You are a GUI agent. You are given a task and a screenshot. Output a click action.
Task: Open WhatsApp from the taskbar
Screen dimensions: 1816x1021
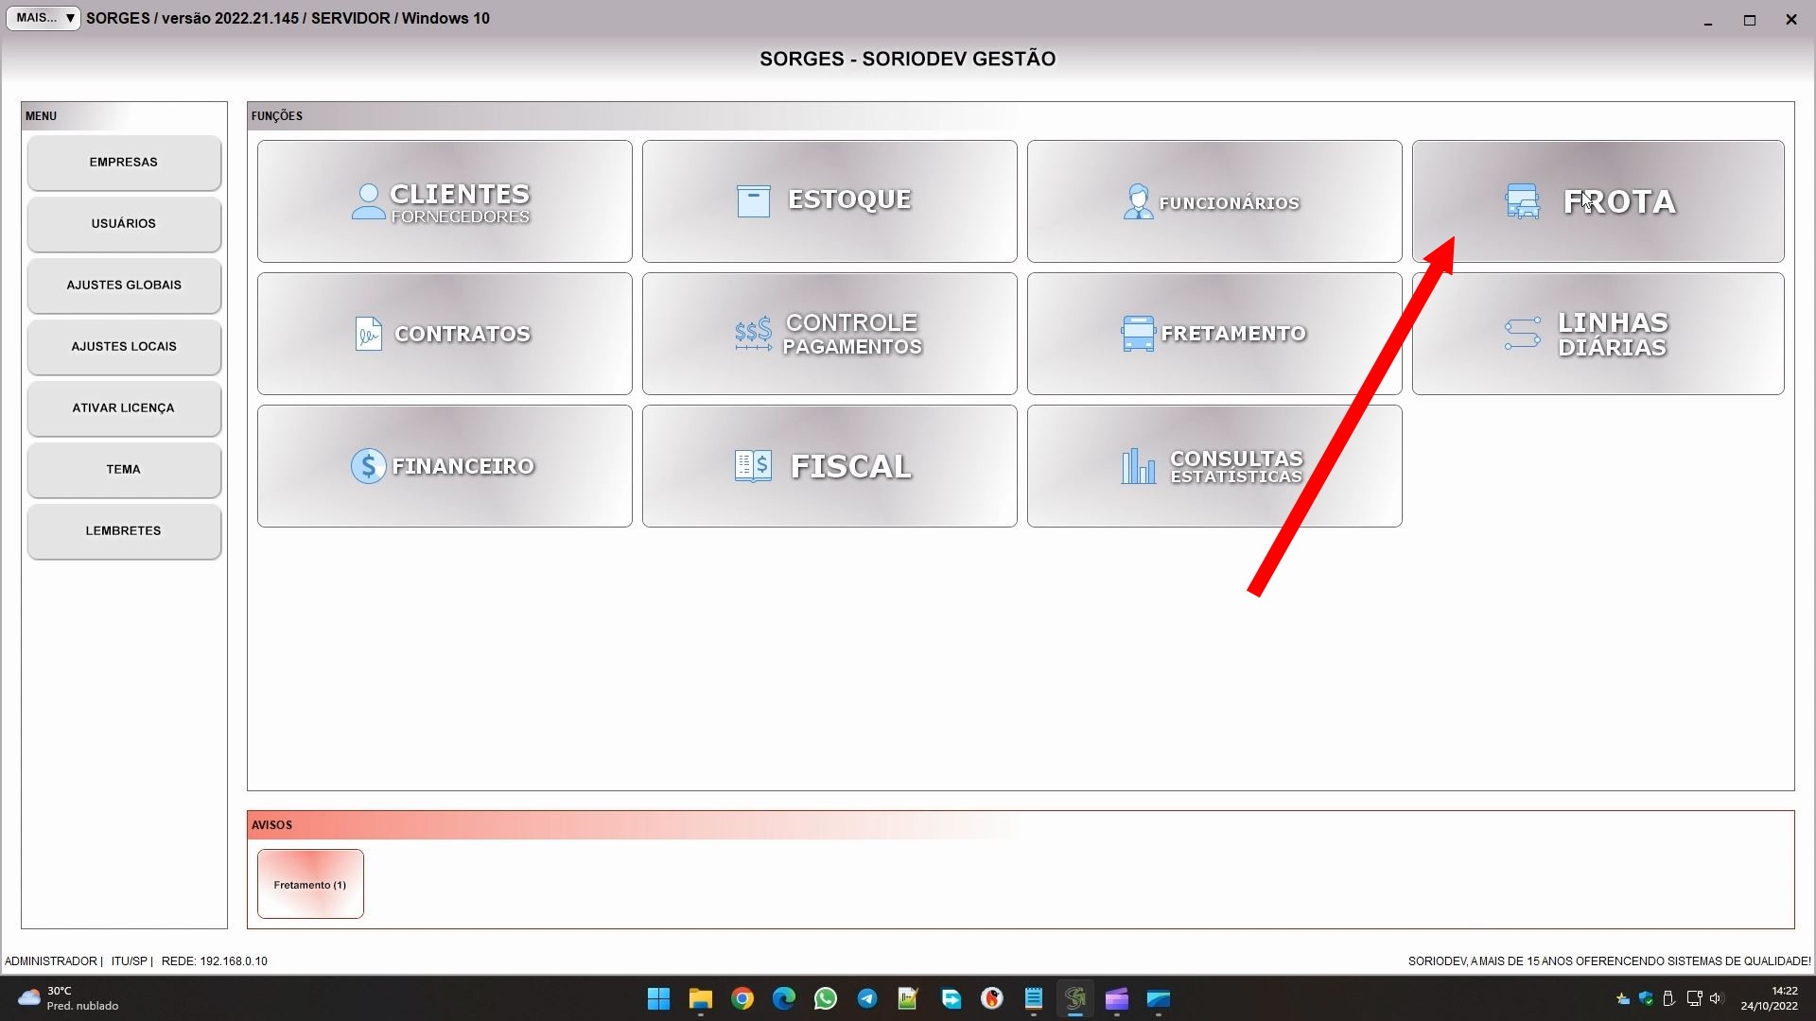coord(826,998)
